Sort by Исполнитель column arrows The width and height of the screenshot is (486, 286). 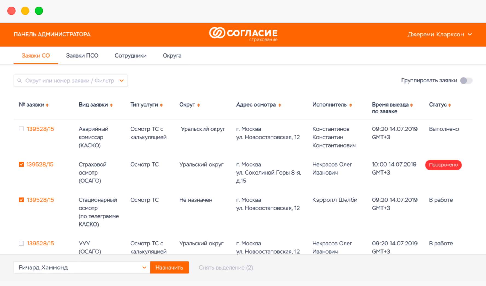click(351, 105)
